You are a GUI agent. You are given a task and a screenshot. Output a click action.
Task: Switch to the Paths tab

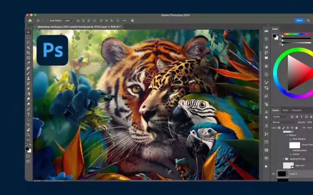coord(285,110)
